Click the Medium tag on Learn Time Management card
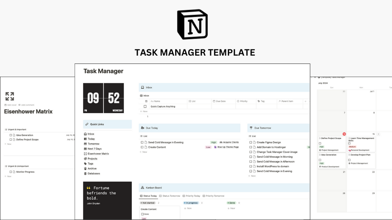Viewport: 392px width, 220px height. click(x=352, y=147)
